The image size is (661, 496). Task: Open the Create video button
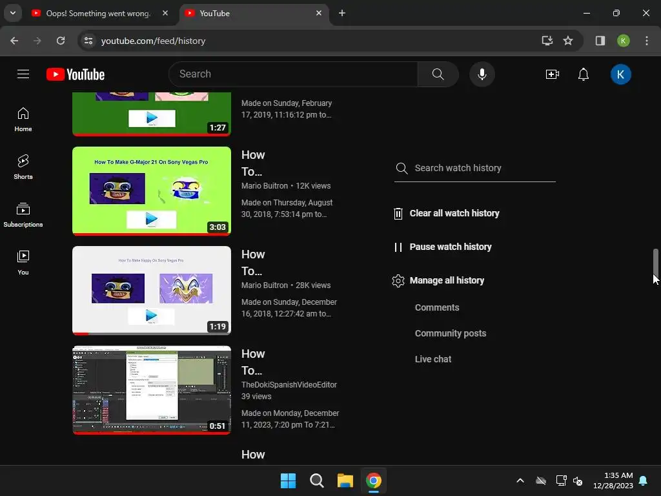[553, 74]
